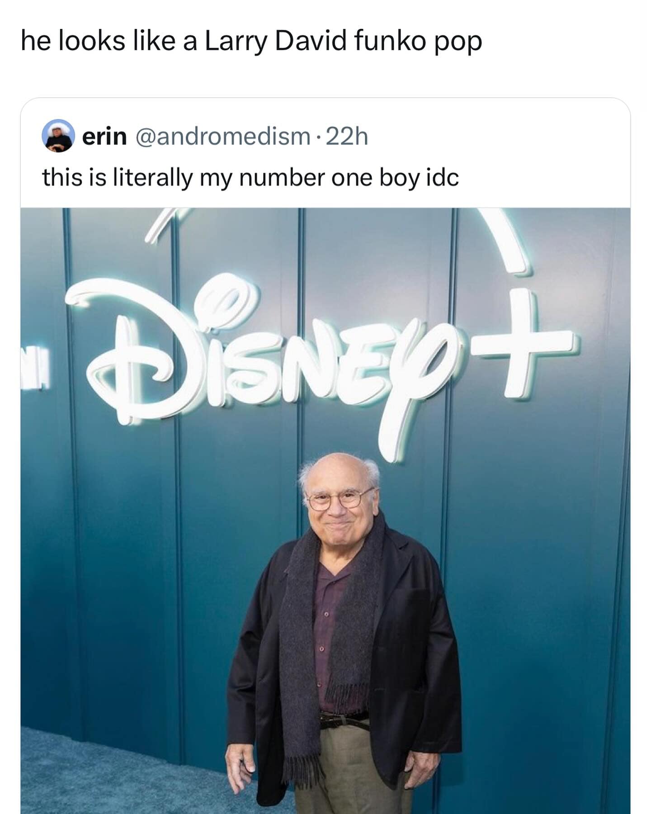Screen dimensions: 651x814
Task: Open erin's profile avatar
Action: [x=58, y=135]
